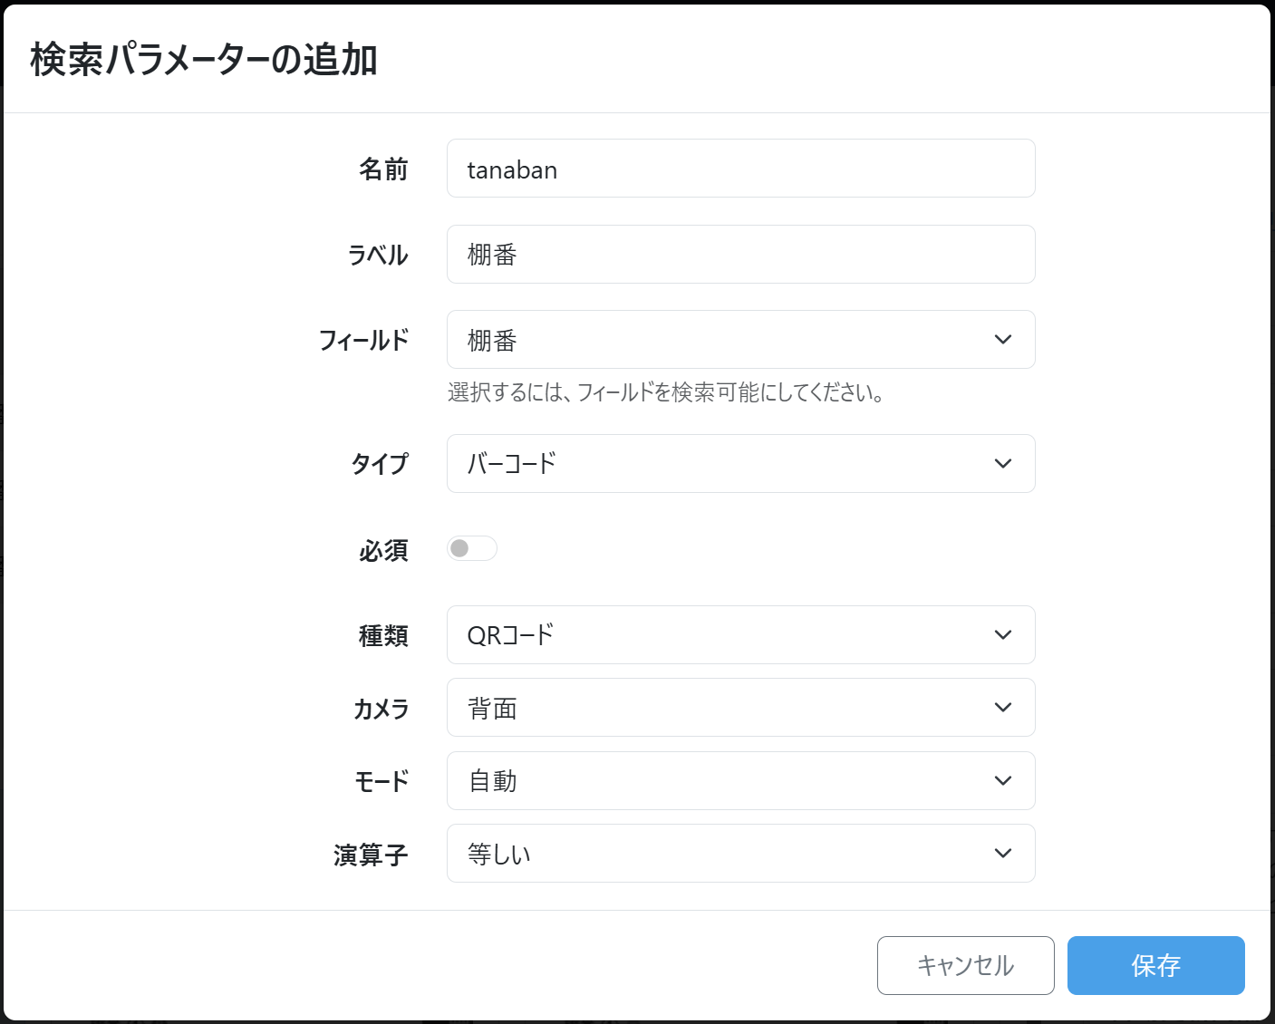
Task: Click the chevron arrow in 演算子 selector
Action: click(x=1002, y=854)
